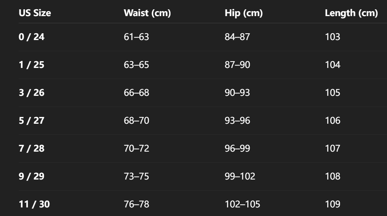Select the 9 / 29 size cell
This screenshot has width=387, height=216.
(32, 176)
